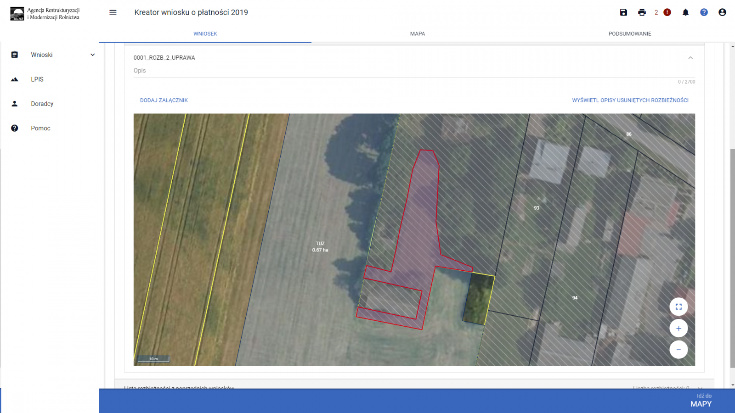The height and width of the screenshot is (413, 735).
Task: Open LPIS in the sidebar
Action: (x=37, y=79)
